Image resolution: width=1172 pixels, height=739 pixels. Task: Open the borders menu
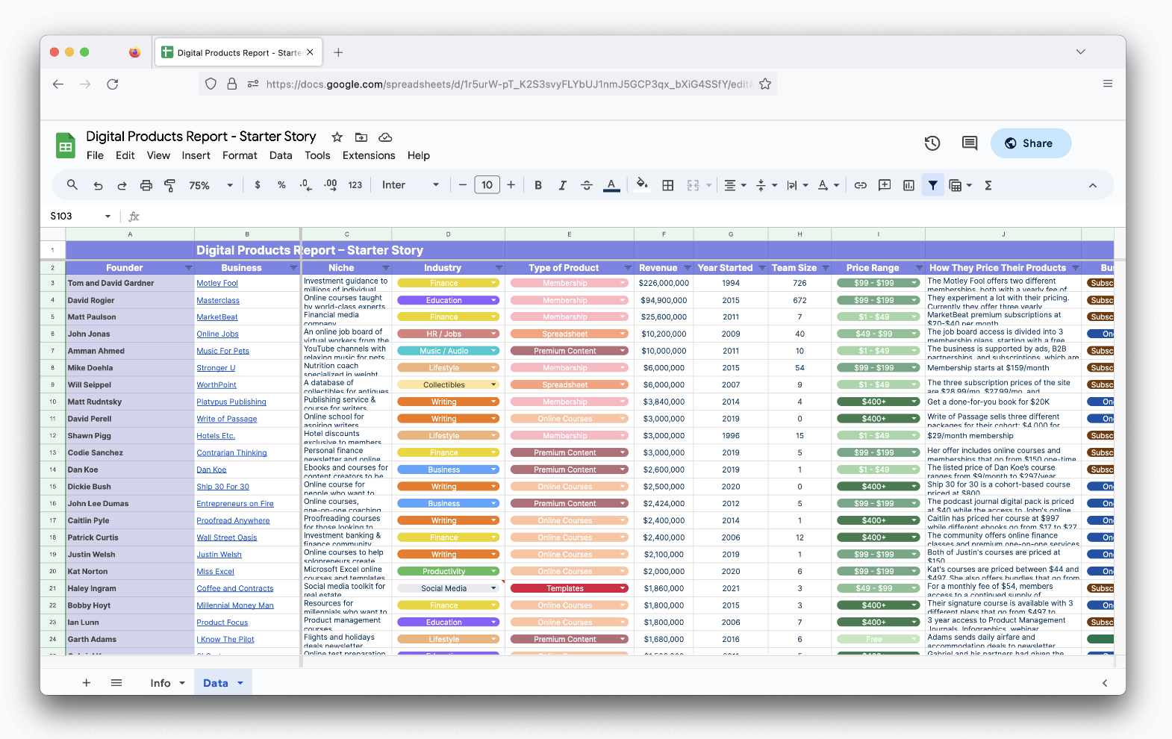point(668,185)
